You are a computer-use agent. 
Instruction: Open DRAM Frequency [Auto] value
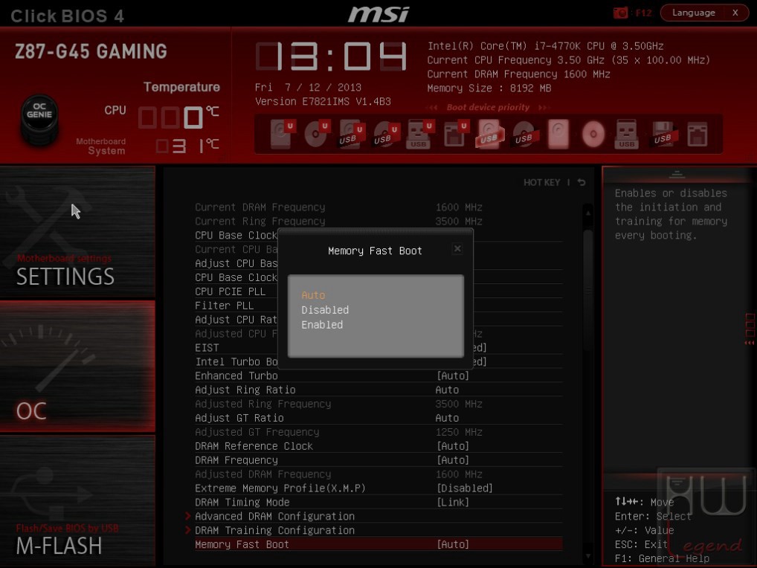point(453,460)
